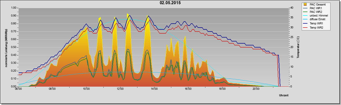Click the 06:00 time axis label
341x105 pixels.
click(18, 89)
